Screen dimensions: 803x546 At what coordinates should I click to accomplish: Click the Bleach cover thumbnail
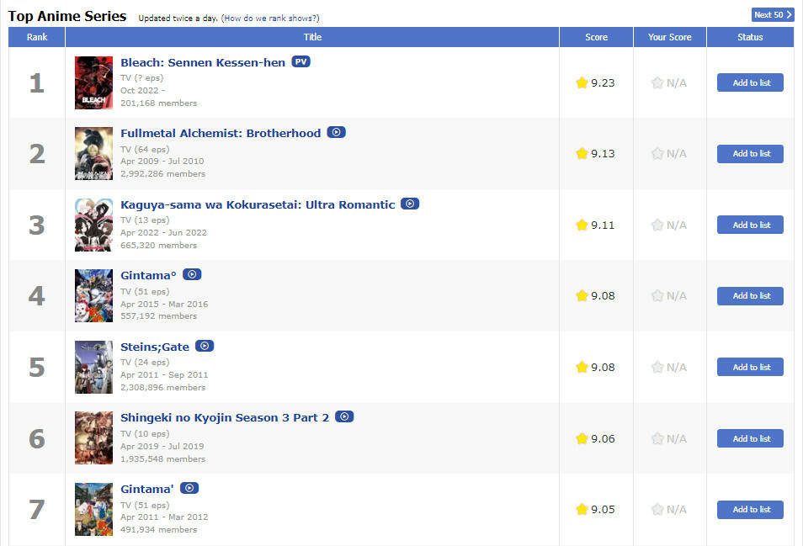tap(93, 82)
